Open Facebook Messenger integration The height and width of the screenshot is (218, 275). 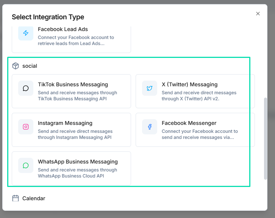pos(195,130)
